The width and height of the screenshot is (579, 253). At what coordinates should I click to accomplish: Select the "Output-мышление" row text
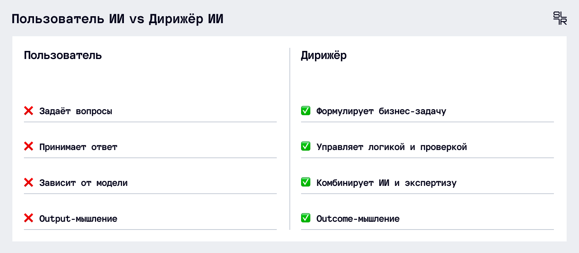coord(78,219)
